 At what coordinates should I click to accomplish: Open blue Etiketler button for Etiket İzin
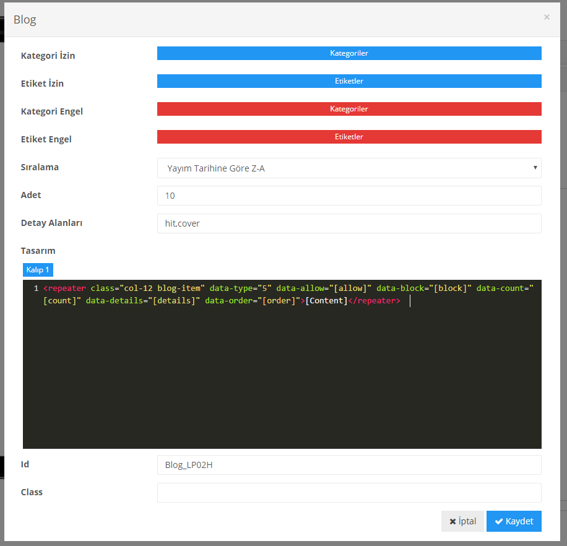[x=349, y=81]
